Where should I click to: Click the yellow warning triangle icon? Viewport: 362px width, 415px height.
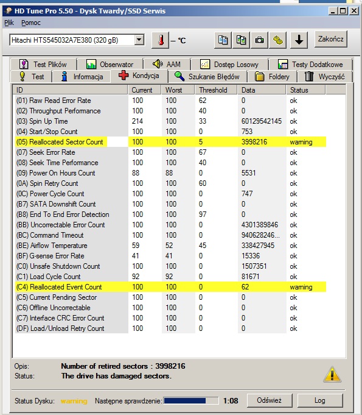click(x=332, y=375)
